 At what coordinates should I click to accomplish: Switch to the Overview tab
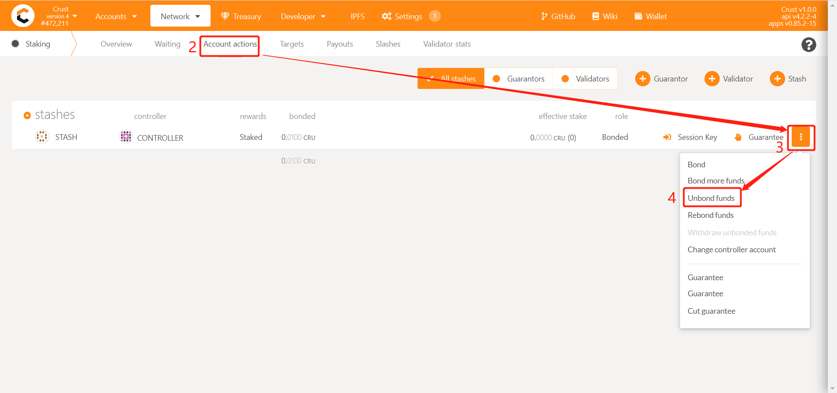click(x=116, y=44)
